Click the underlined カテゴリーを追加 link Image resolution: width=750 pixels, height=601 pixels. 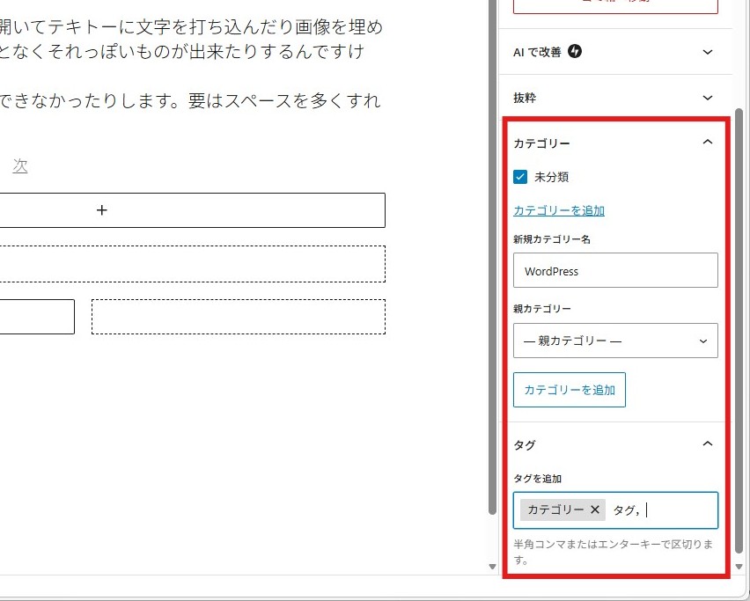[x=559, y=210]
